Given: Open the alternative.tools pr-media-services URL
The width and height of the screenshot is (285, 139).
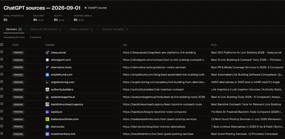Looking at the screenshot, I should (154, 67).
